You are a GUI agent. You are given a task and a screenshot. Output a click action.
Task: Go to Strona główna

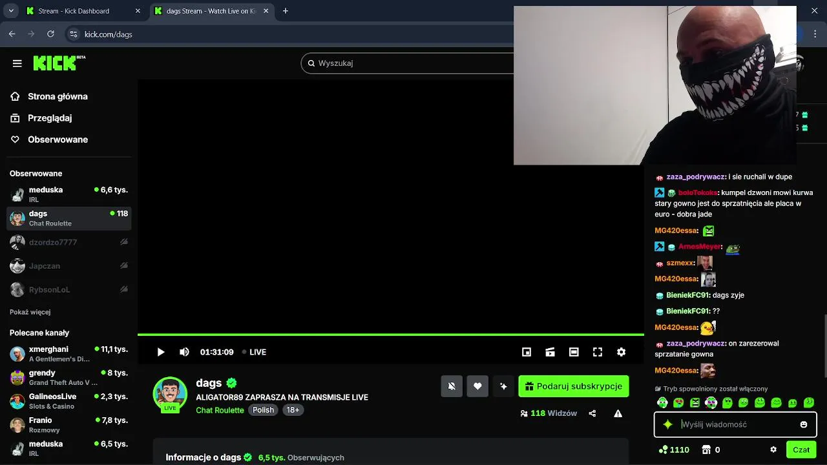coord(58,96)
